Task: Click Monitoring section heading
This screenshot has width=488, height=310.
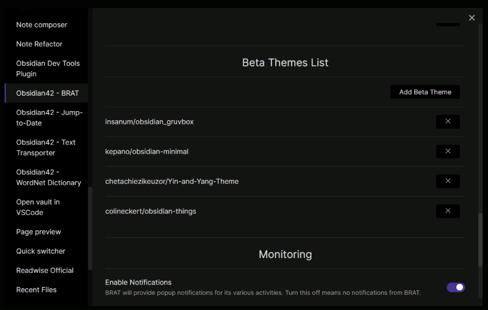Action: click(x=285, y=254)
